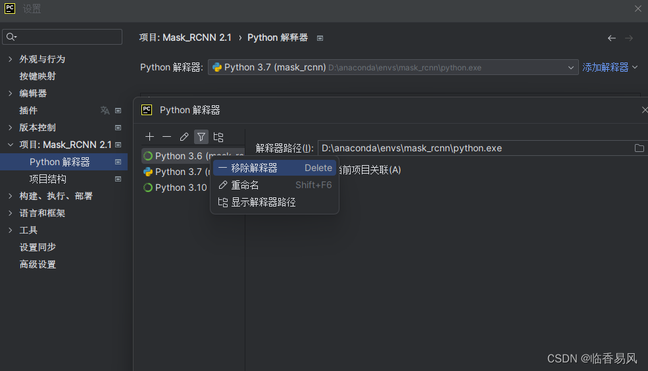Click the folder browse icon for interpreter path
The height and width of the screenshot is (371, 648).
coord(639,148)
